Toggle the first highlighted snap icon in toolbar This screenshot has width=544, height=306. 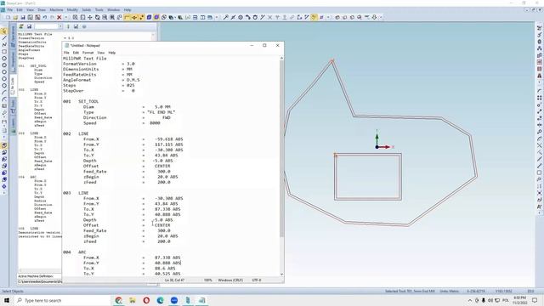point(127,17)
